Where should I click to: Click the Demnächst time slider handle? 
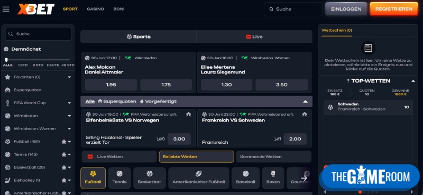pos(6,60)
